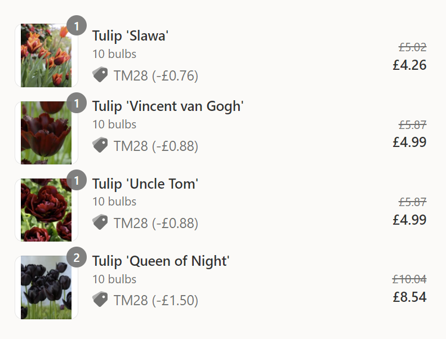Click quantity badge 1 on 'Uncle Tom'
This screenshot has height=339, width=446.
77,180
